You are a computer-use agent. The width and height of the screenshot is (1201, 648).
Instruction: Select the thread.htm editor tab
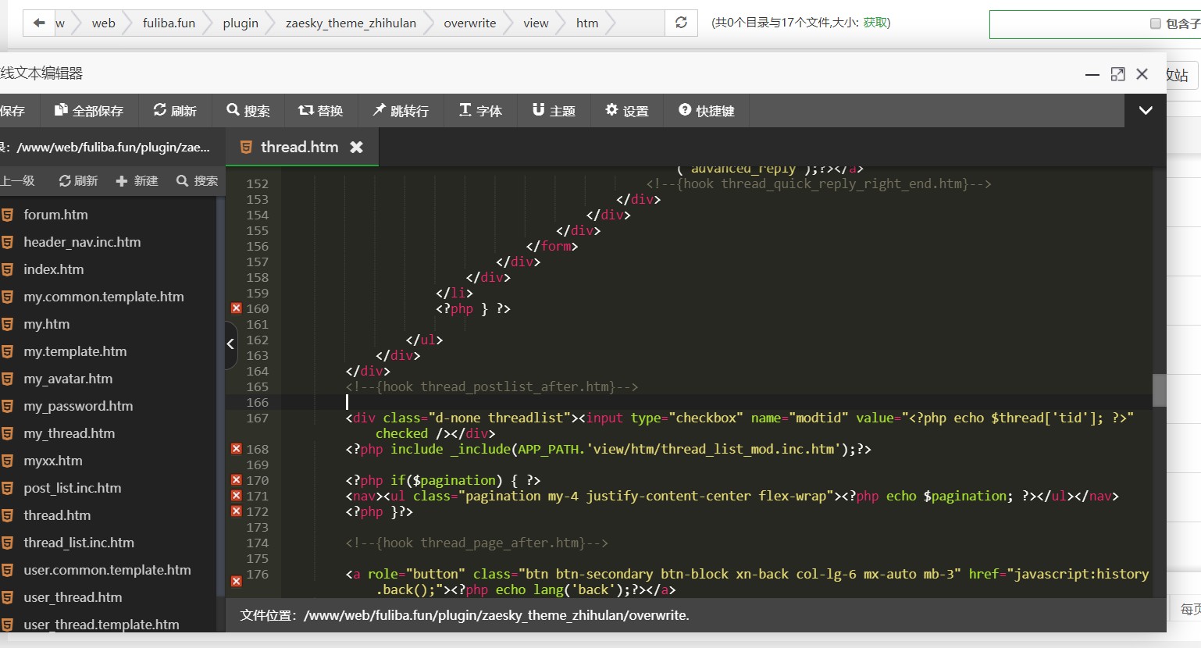pyautogui.click(x=299, y=147)
